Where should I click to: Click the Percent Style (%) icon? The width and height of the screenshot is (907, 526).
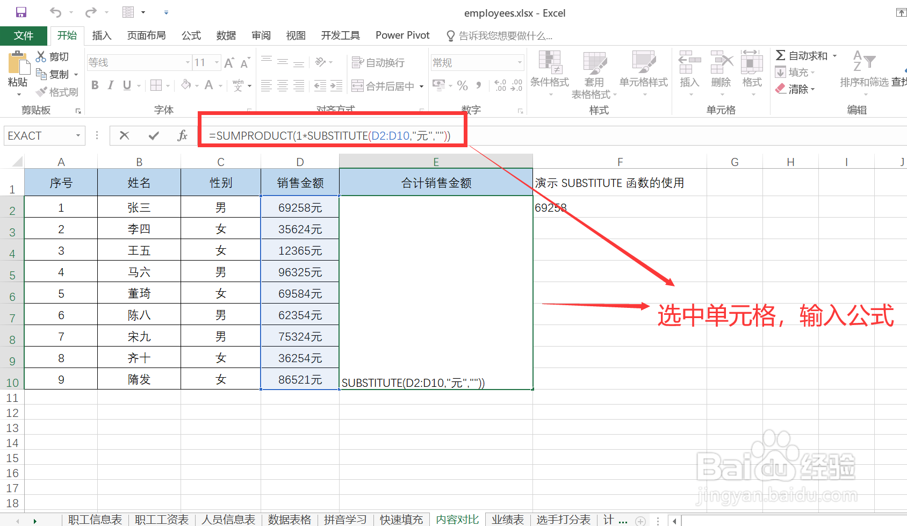[x=462, y=85]
